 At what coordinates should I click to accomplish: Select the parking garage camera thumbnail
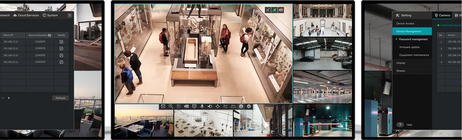click(x=323, y=54)
